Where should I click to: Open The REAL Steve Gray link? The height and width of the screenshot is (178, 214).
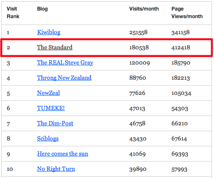[65, 63]
